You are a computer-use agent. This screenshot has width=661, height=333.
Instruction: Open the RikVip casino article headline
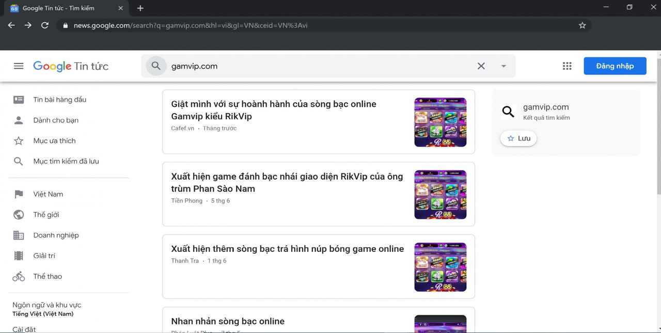(x=273, y=109)
